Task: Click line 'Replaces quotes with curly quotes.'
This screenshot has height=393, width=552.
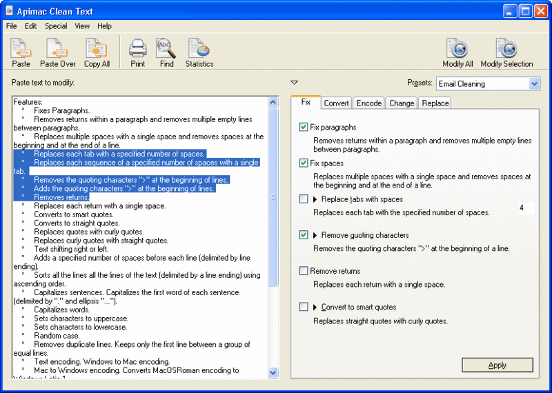Action: pos(89,232)
